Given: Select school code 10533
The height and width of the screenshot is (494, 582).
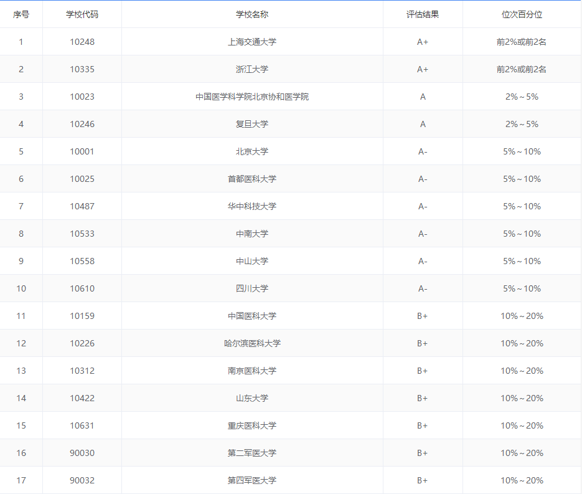Looking at the screenshot, I should pos(82,234).
